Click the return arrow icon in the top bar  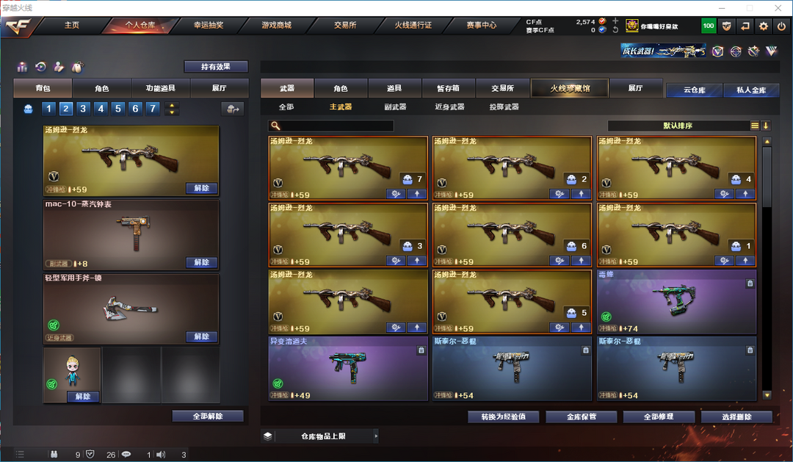(745, 26)
